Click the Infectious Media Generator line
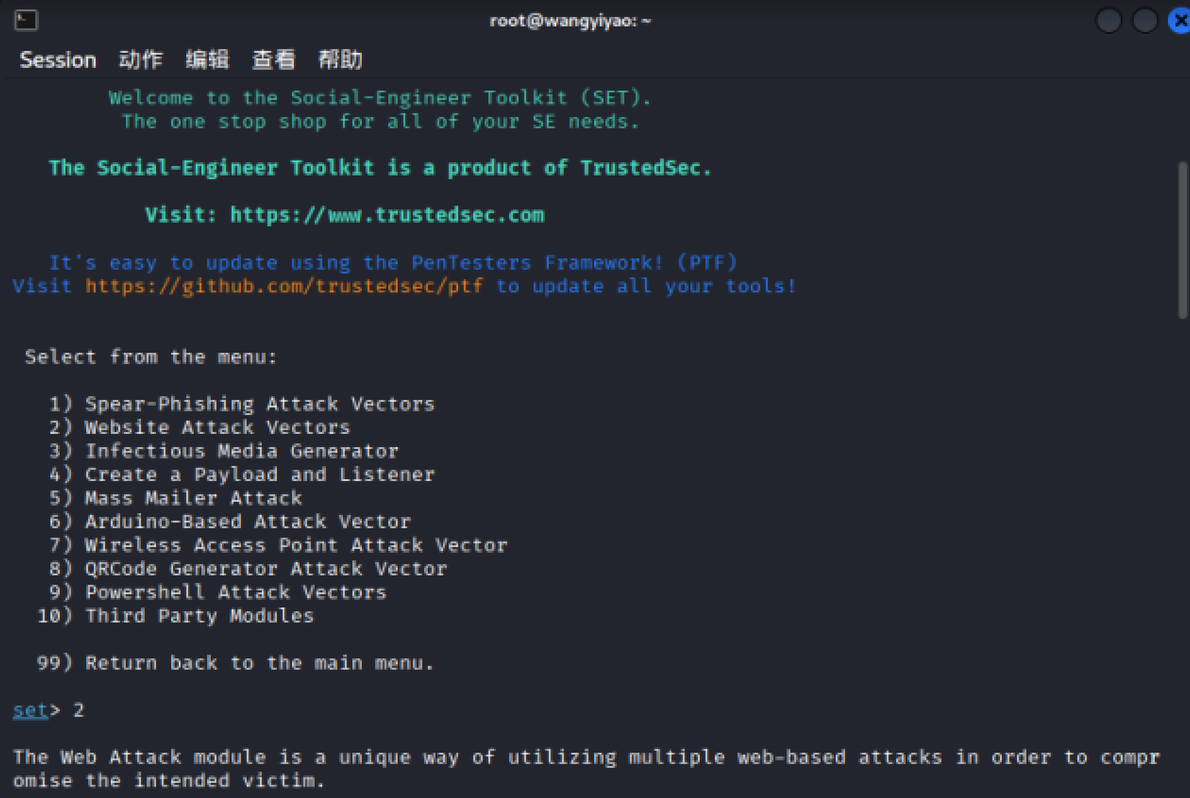The height and width of the screenshot is (798, 1190). pyautogui.click(x=242, y=451)
